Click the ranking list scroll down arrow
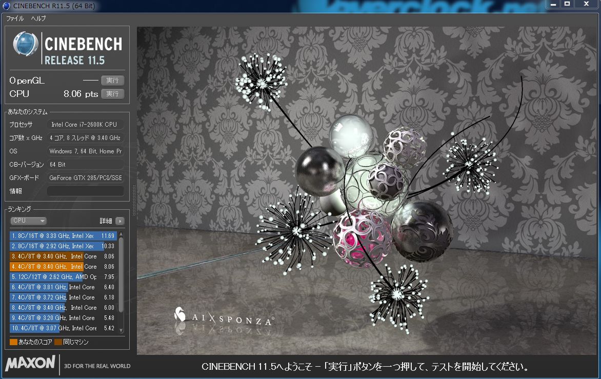The width and height of the screenshot is (601, 379). point(121,330)
